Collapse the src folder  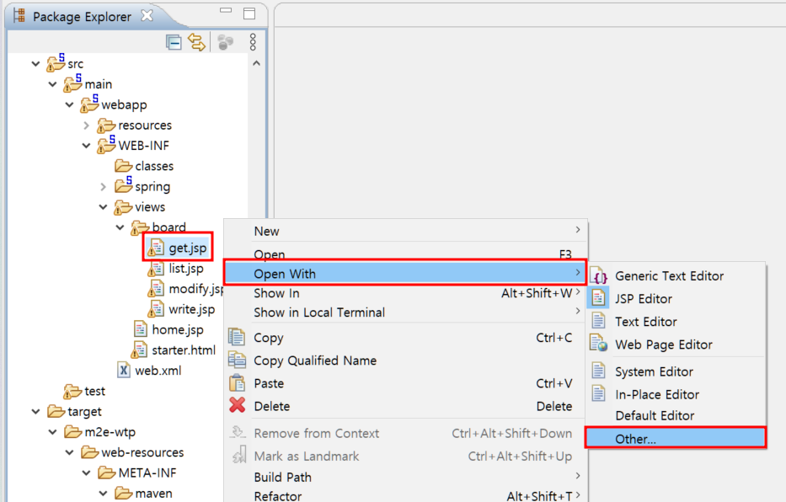click(x=35, y=64)
